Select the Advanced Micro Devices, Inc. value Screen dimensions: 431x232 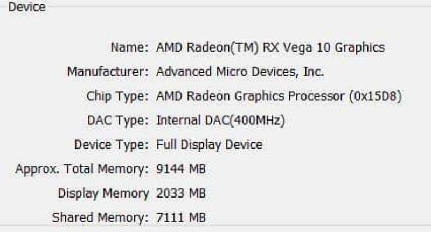click(240, 72)
